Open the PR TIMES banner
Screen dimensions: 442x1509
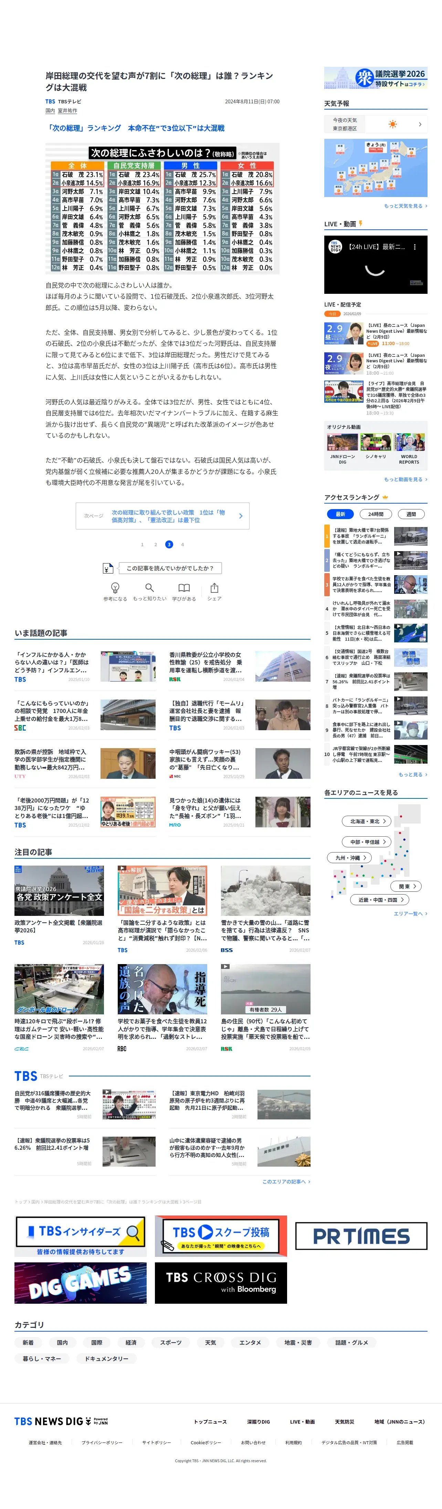[361, 1236]
